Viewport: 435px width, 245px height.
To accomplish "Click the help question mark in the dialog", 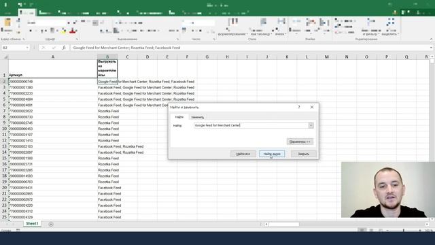I will pos(299,107).
